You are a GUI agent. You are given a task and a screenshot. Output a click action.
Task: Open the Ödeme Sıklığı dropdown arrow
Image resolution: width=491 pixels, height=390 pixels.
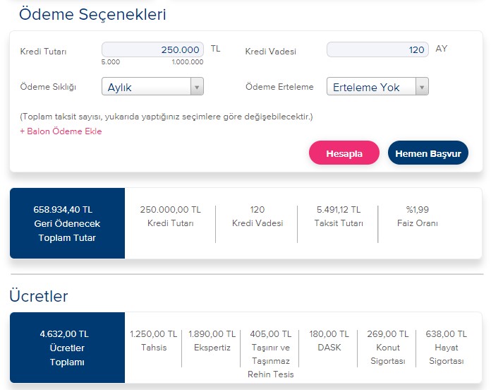click(x=197, y=86)
